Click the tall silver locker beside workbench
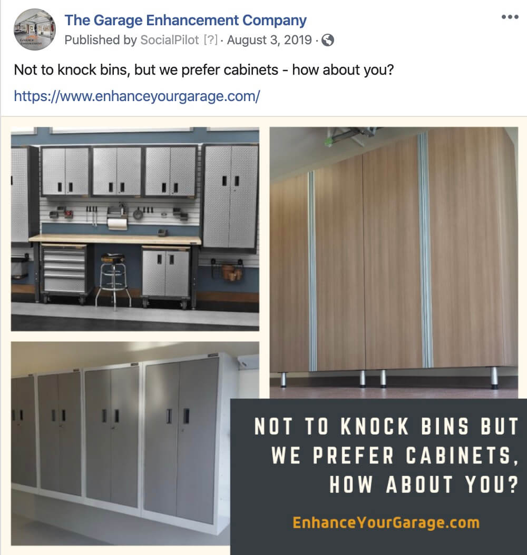The width and height of the screenshot is (527, 555). tap(230, 196)
